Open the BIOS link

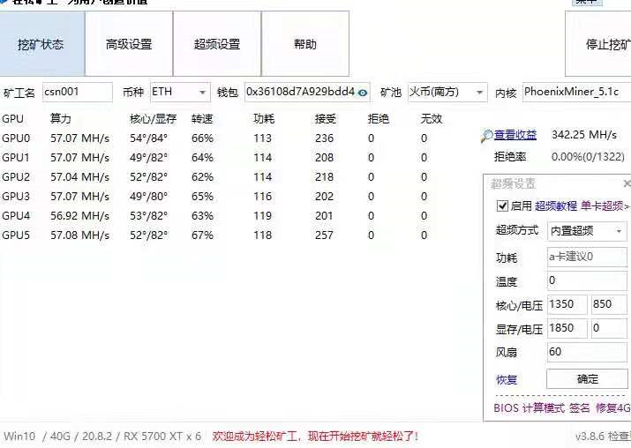click(x=506, y=407)
